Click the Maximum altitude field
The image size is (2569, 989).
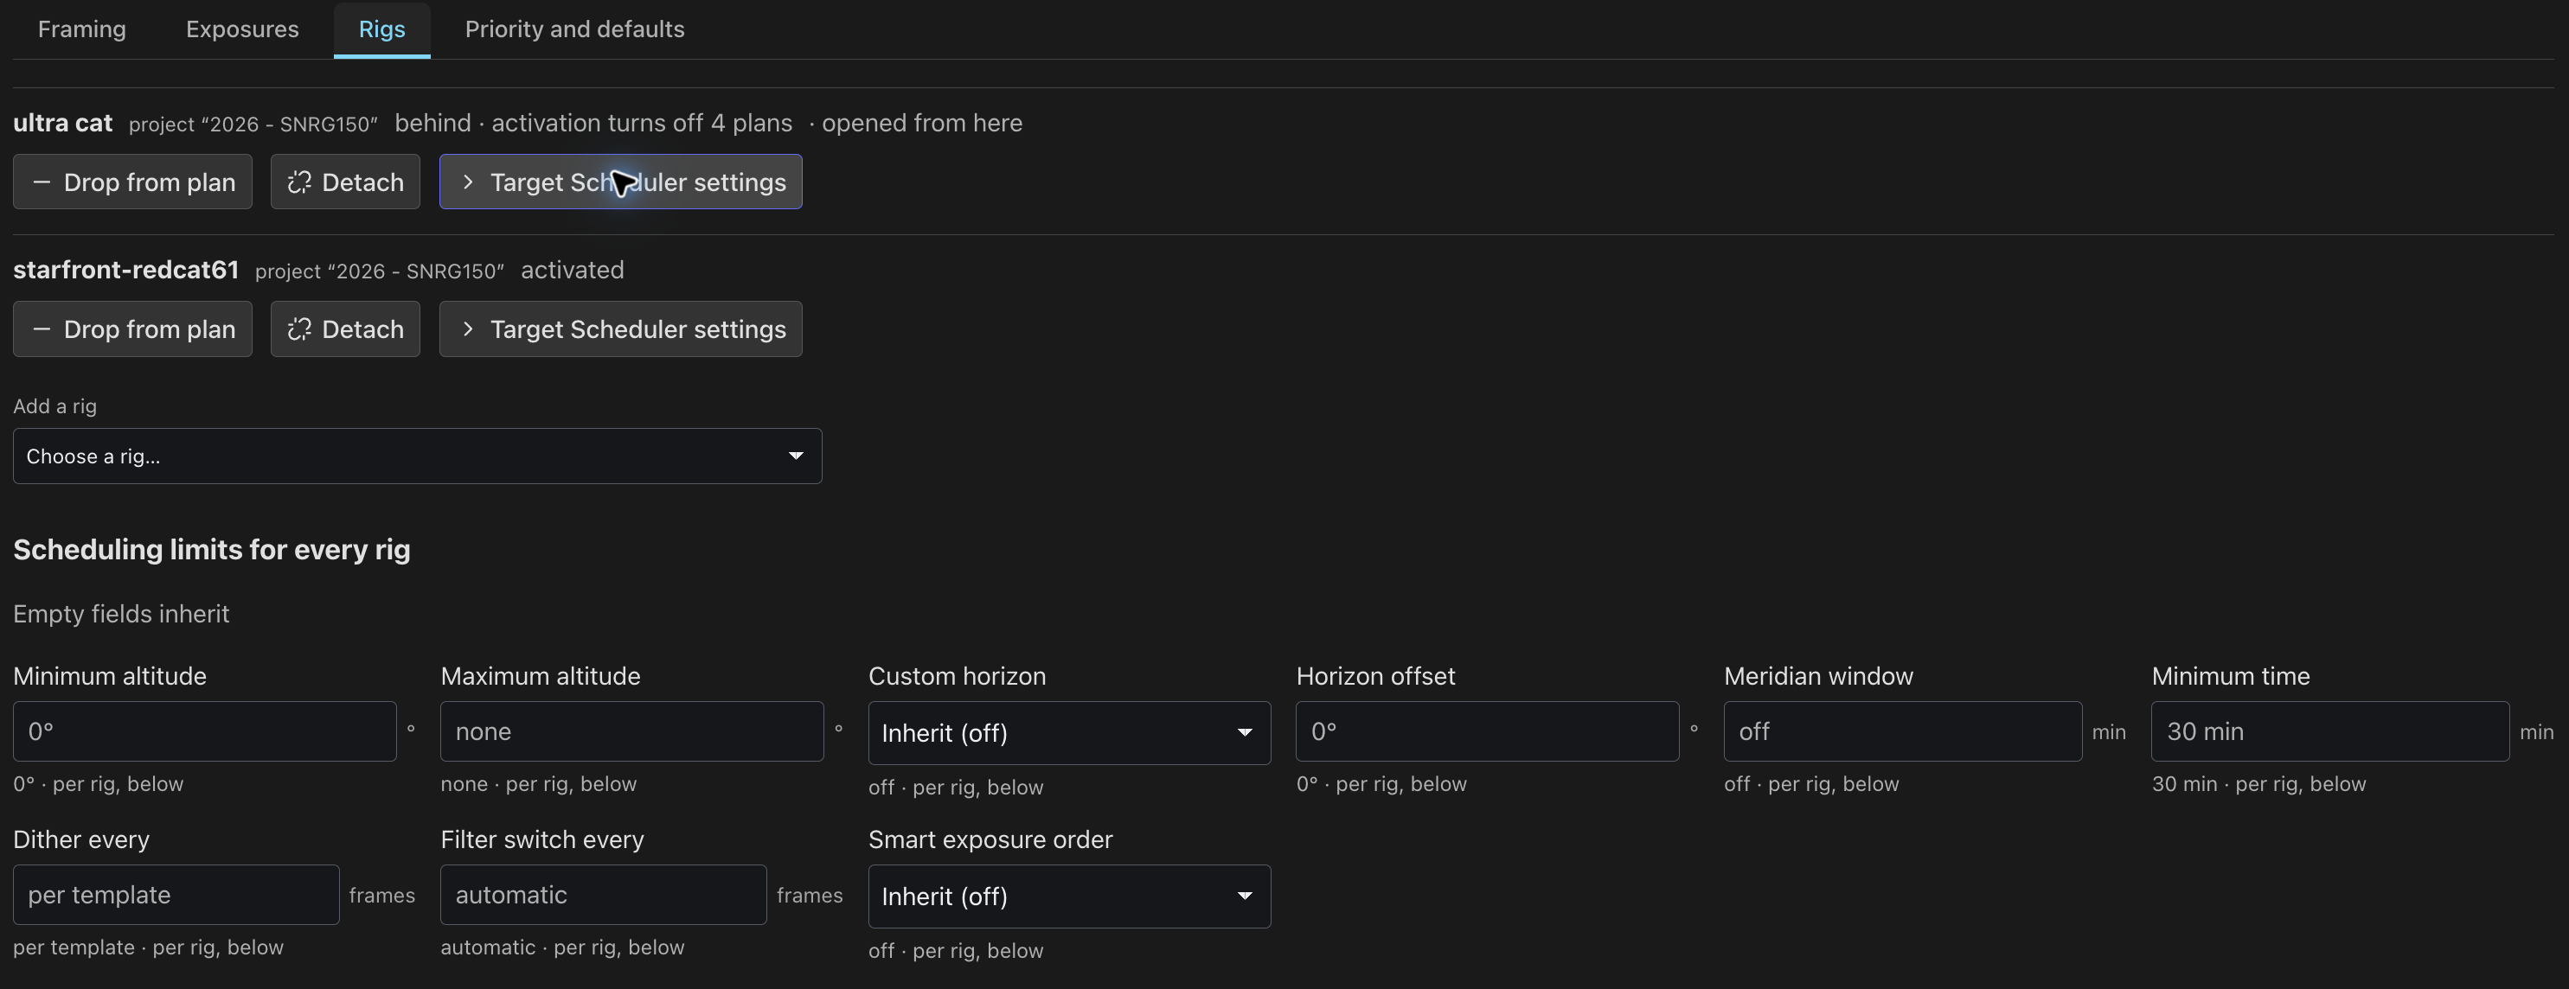(632, 731)
